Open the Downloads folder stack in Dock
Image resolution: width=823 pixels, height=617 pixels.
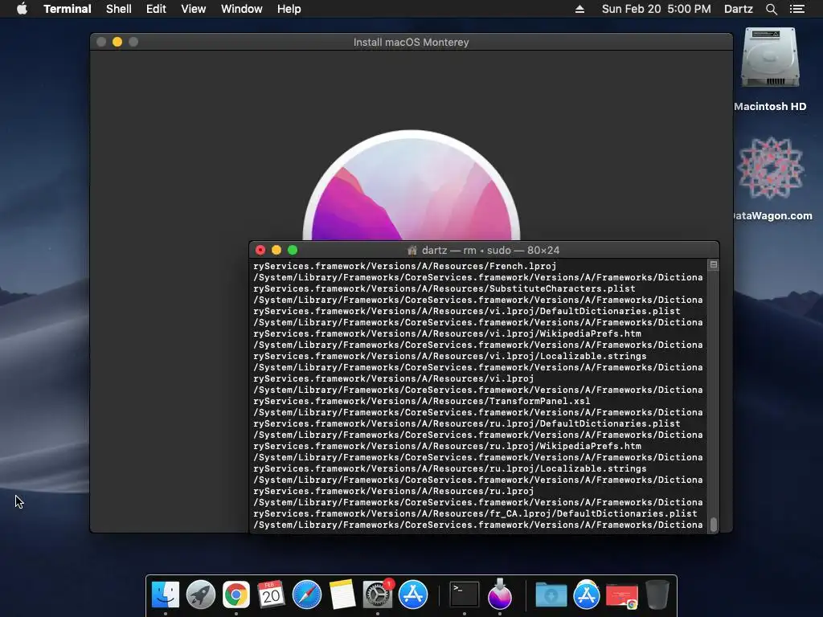[551, 595]
